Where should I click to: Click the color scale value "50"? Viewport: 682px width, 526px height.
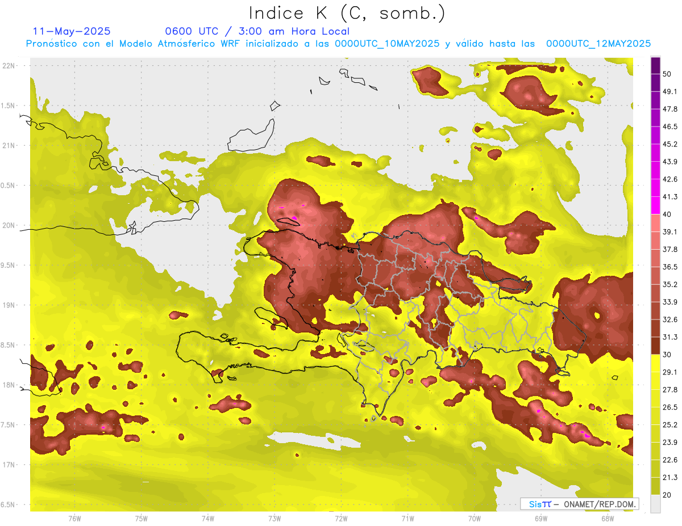pyautogui.click(x=668, y=74)
